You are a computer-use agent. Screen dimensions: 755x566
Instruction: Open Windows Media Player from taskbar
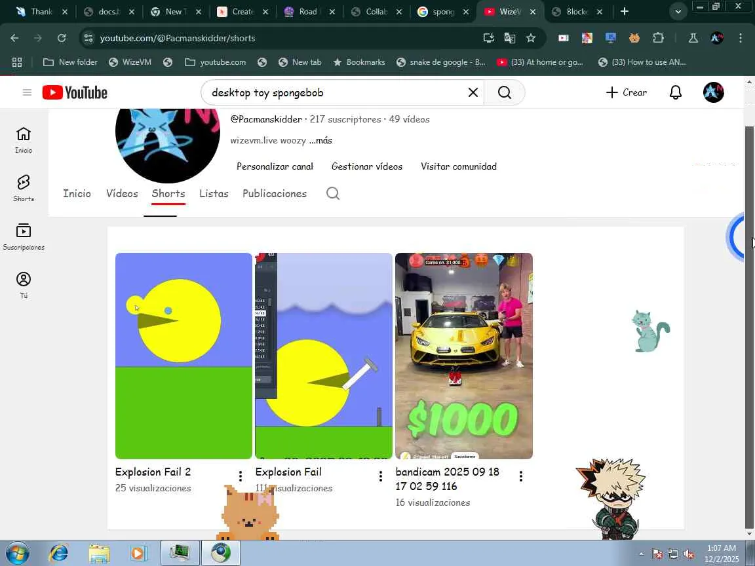click(x=139, y=554)
